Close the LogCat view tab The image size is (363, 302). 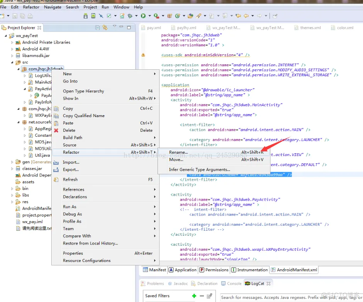(268, 284)
